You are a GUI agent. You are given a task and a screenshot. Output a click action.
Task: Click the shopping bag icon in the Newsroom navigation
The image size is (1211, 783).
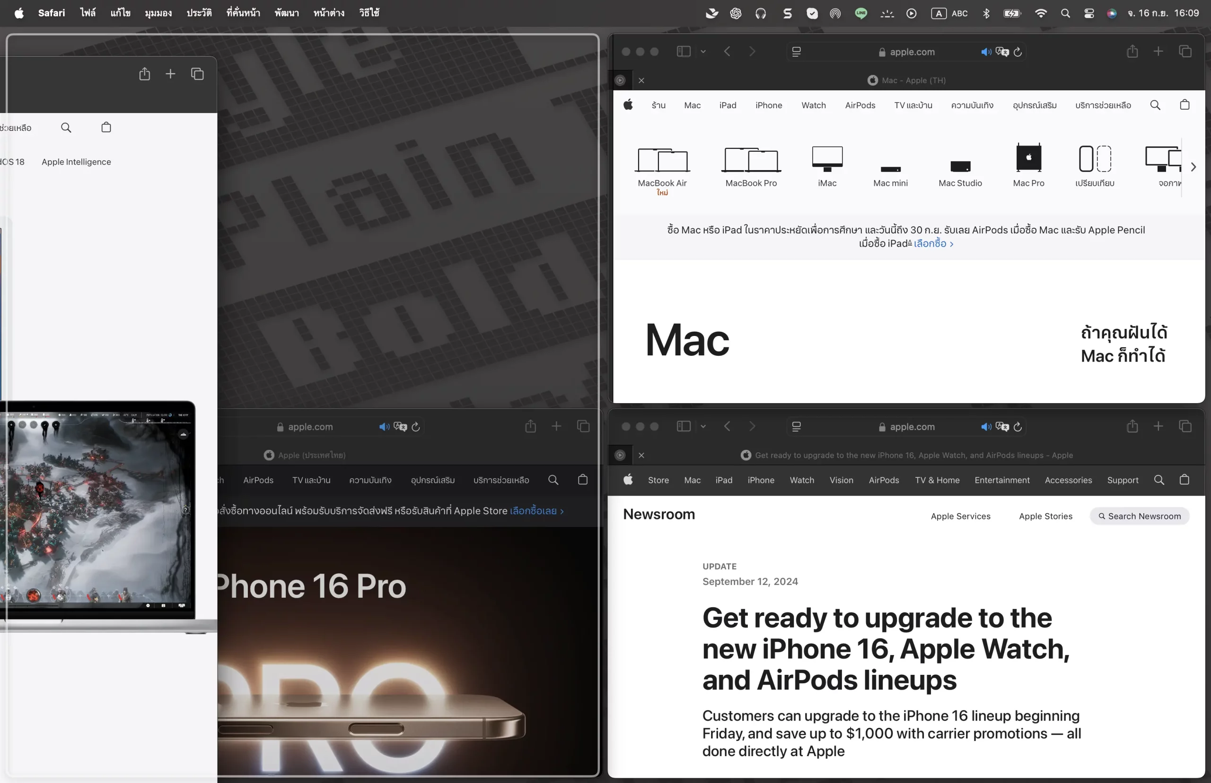(x=1184, y=480)
